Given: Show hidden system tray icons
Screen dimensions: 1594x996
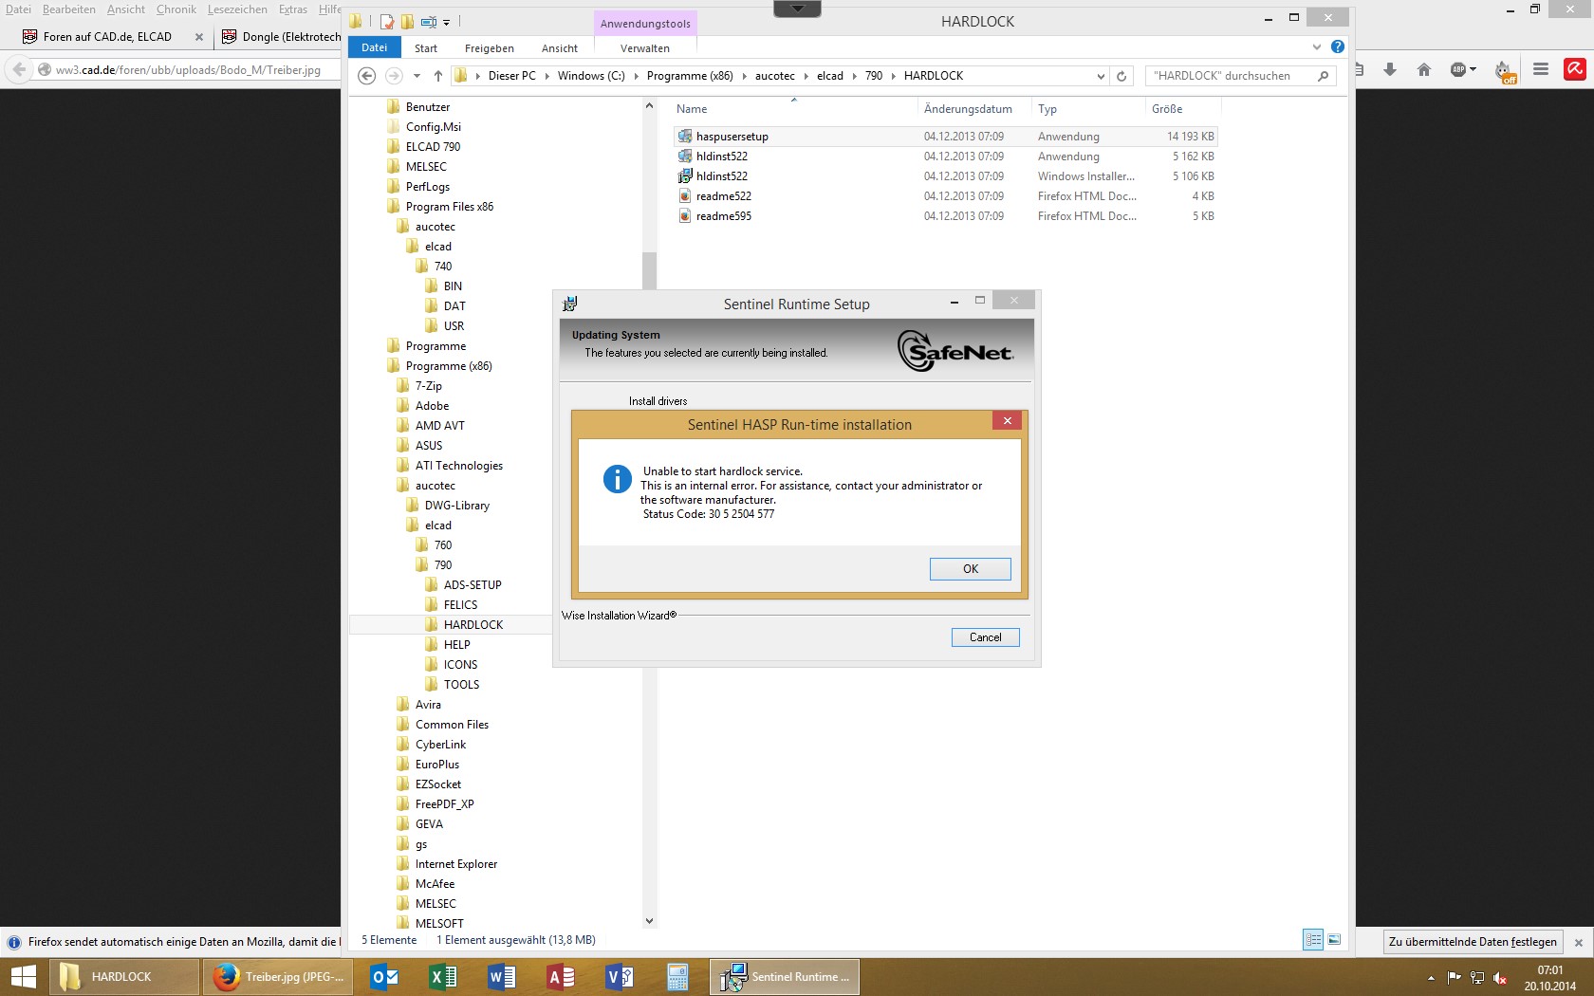Looking at the screenshot, I should [x=1431, y=978].
